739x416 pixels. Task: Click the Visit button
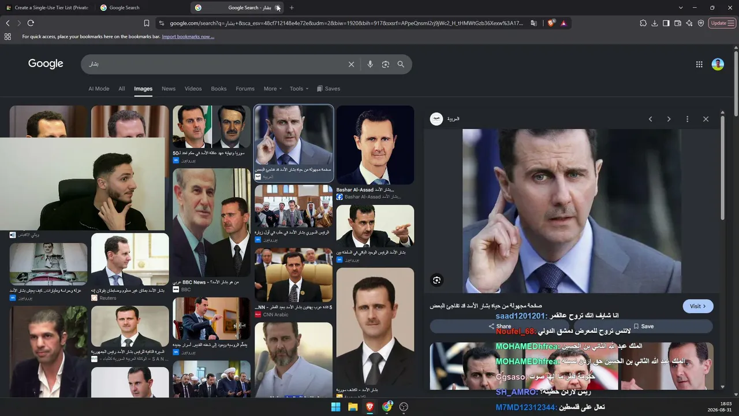coord(698,306)
